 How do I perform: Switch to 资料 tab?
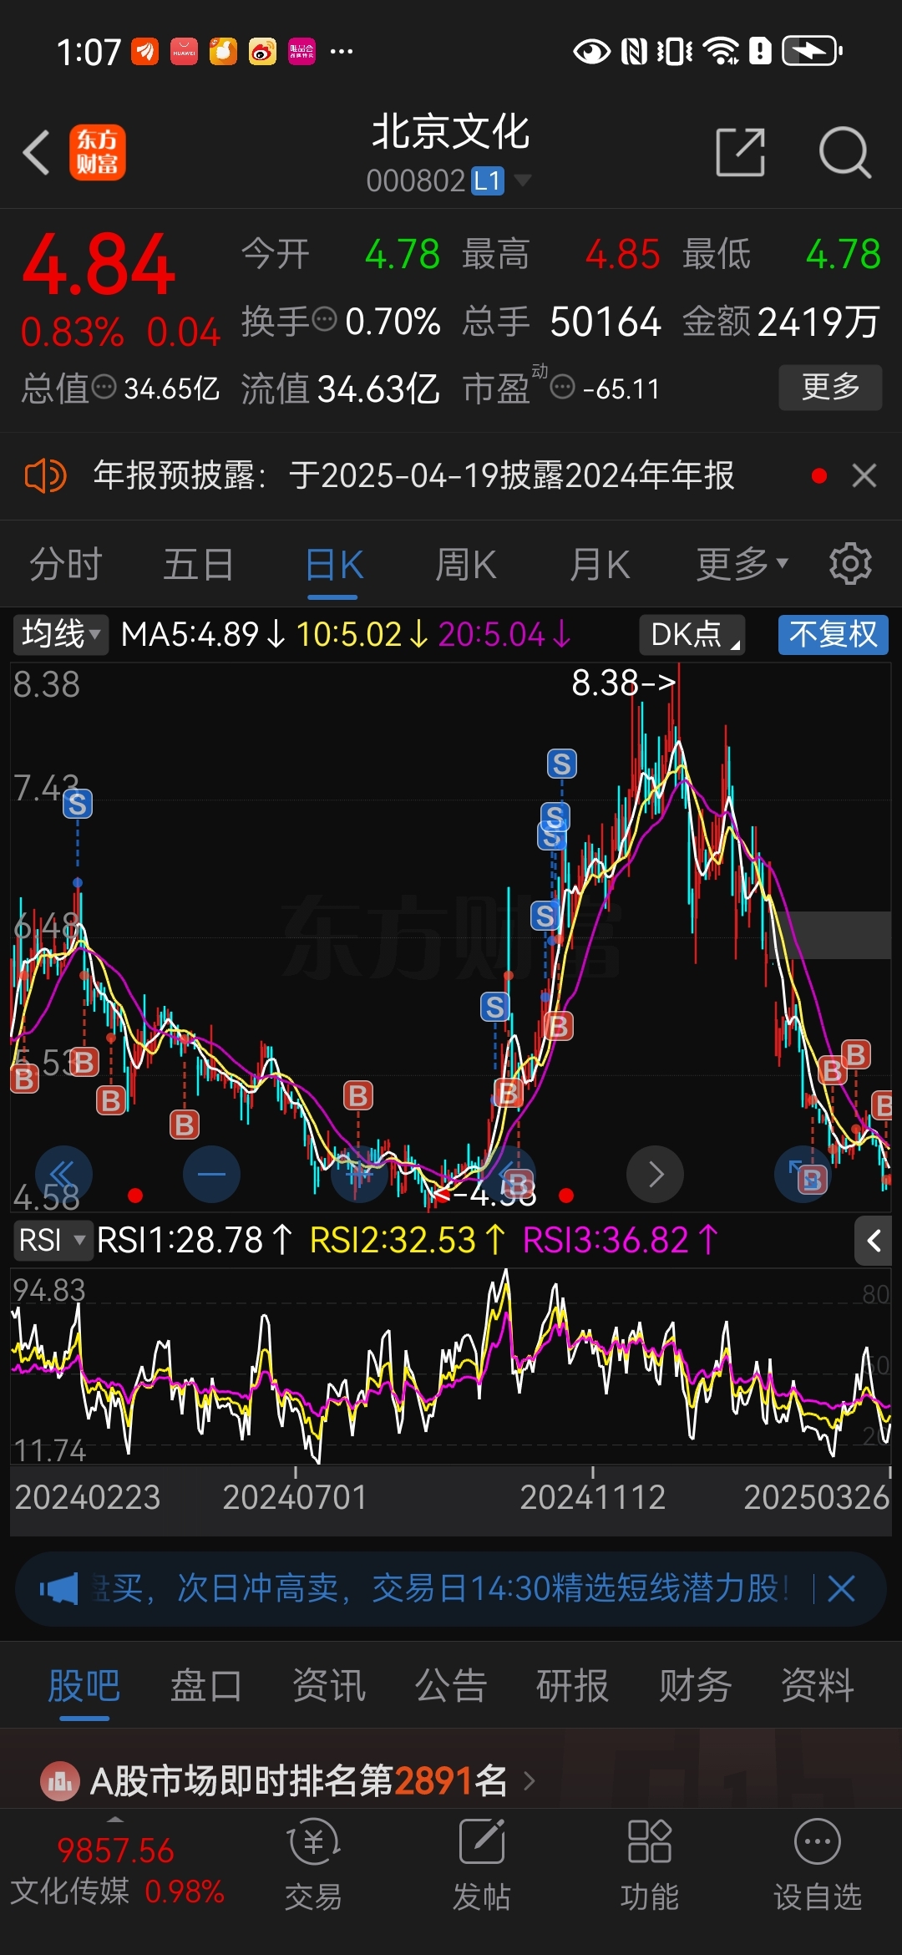click(818, 1685)
